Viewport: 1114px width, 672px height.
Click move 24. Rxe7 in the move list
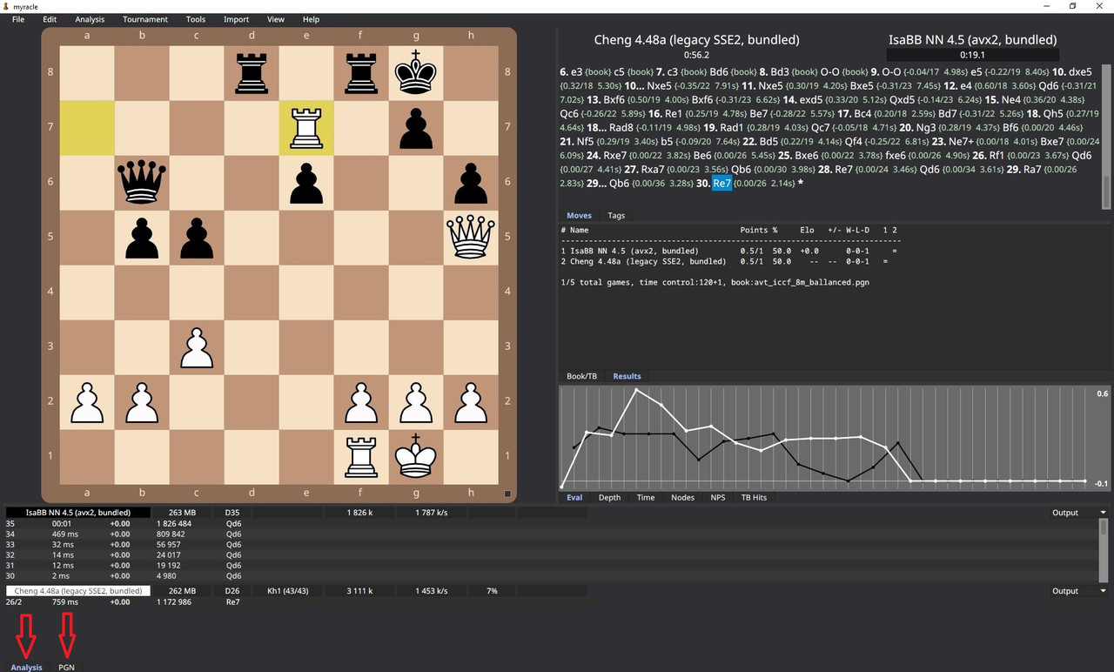click(x=607, y=155)
